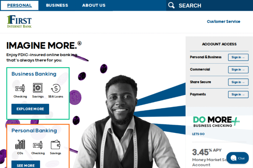The image size is (253, 168).
Task: Switch to the Personal tab
Action: click(x=19, y=5)
